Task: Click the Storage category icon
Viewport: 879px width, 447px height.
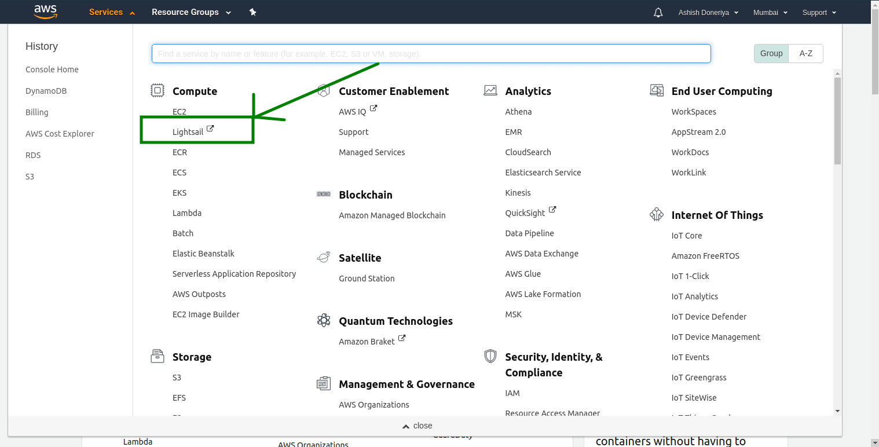Action: point(157,356)
